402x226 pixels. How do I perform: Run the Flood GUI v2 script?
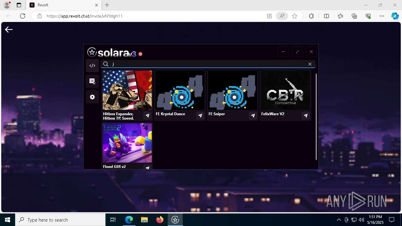tap(147, 167)
